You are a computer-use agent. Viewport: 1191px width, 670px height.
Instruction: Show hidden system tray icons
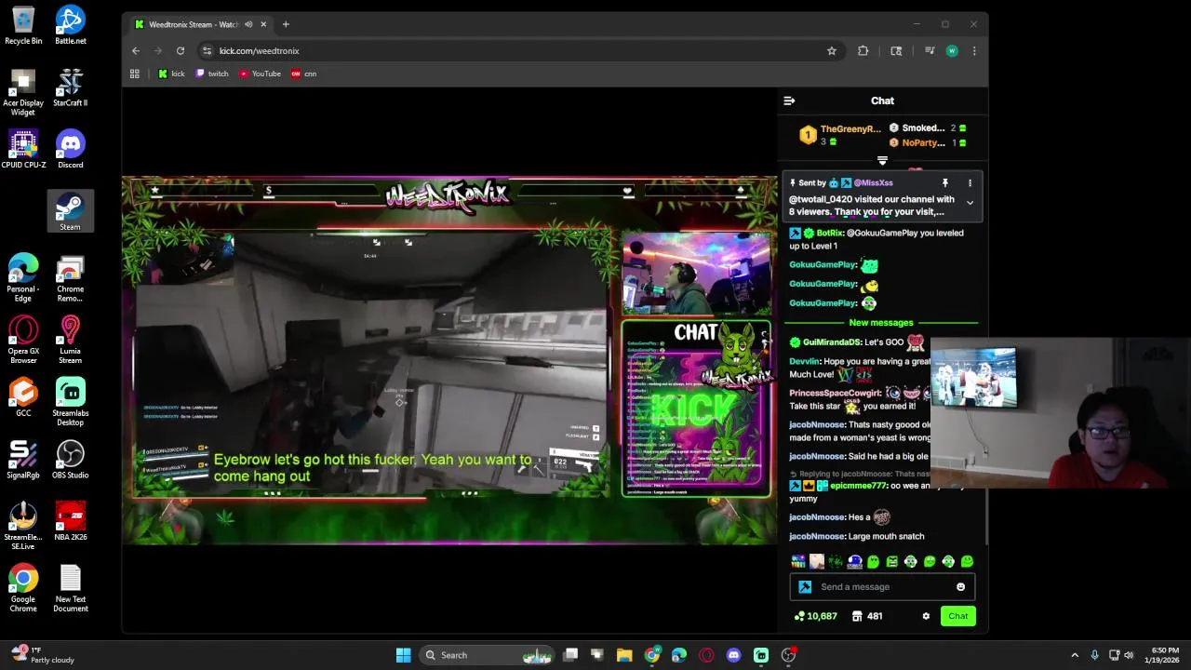1075,655
